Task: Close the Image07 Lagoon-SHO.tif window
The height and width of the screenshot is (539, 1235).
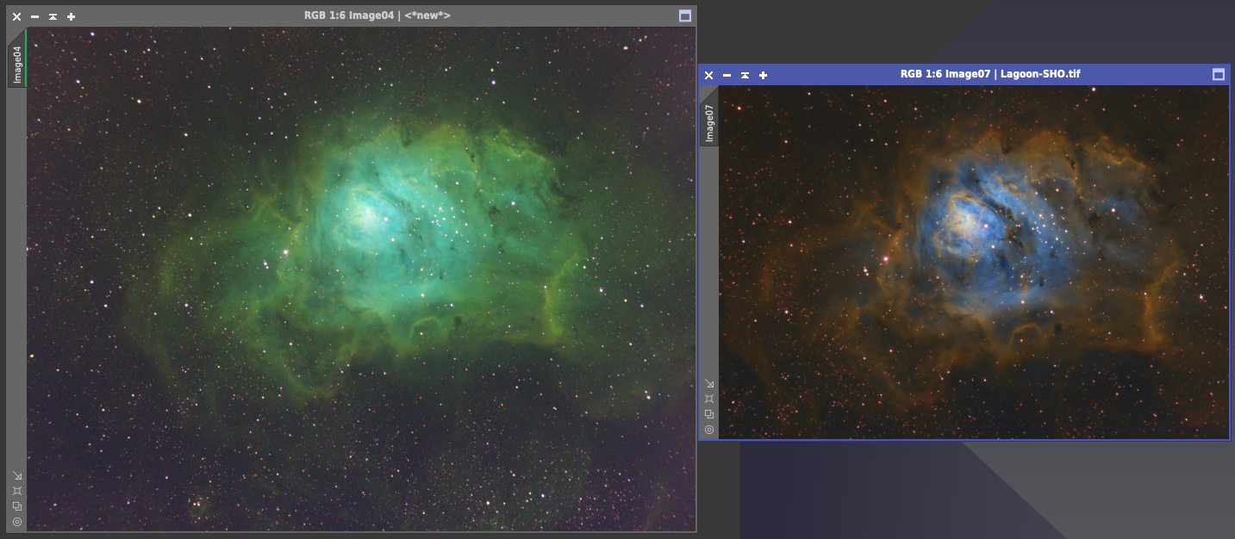Action: 708,75
